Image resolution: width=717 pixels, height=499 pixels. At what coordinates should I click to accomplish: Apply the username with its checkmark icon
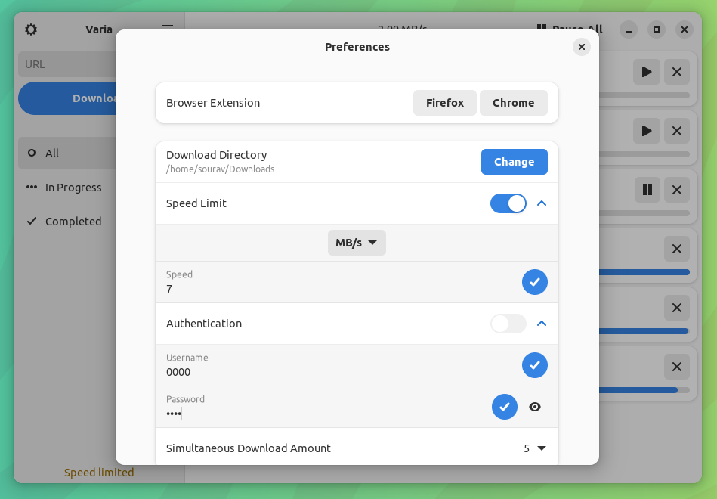click(x=535, y=365)
